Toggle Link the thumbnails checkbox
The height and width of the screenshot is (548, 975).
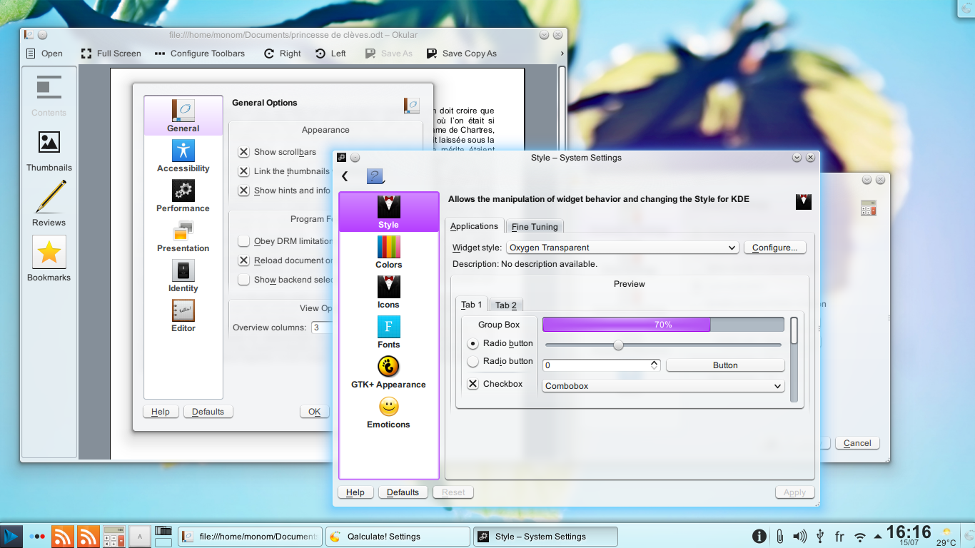[x=244, y=171]
